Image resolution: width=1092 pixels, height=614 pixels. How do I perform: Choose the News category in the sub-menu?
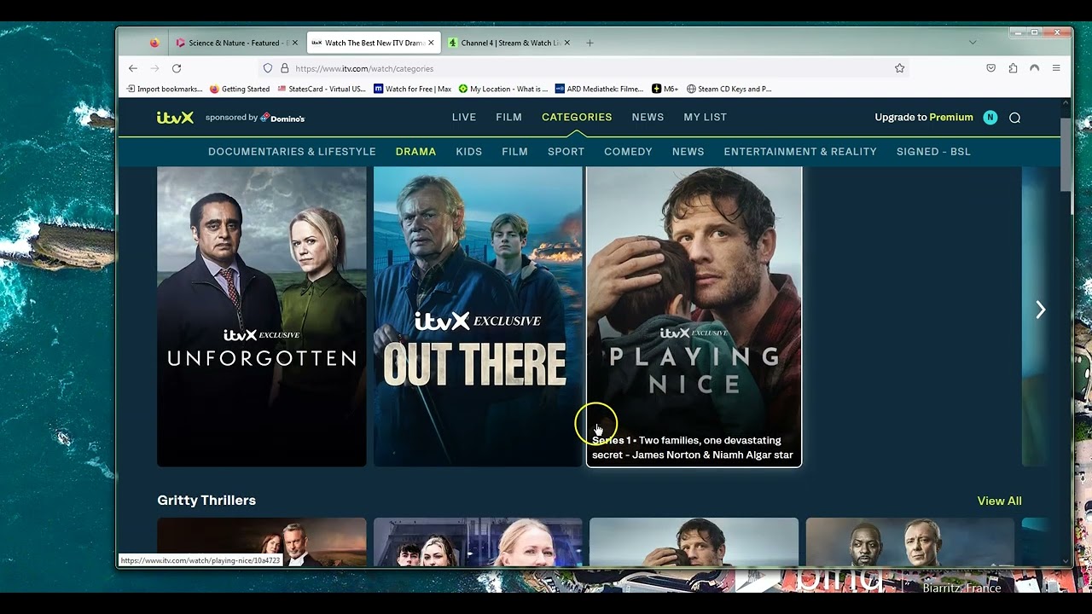tap(688, 152)
